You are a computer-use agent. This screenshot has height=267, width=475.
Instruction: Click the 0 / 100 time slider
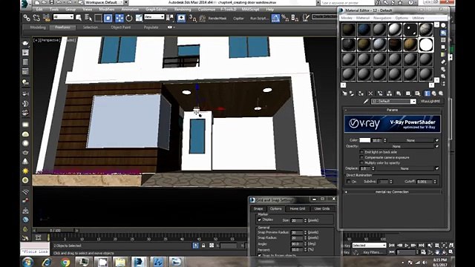56,231
